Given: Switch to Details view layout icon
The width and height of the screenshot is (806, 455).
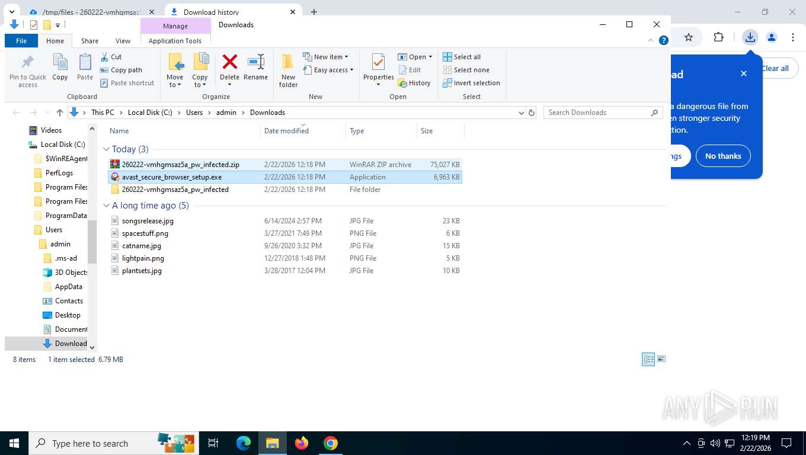Looking at the screenshot, I should pos(648,360).
